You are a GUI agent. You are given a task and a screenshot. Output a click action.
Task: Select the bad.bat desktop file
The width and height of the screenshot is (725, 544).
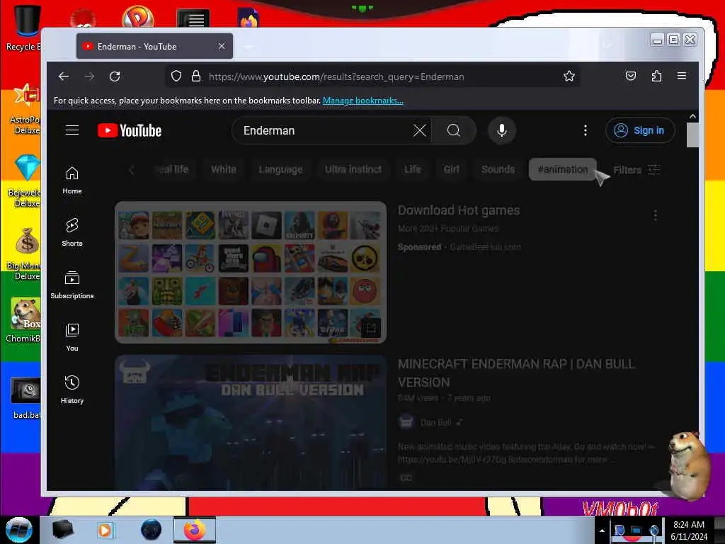pyautogui.click(x=25, y=398)
